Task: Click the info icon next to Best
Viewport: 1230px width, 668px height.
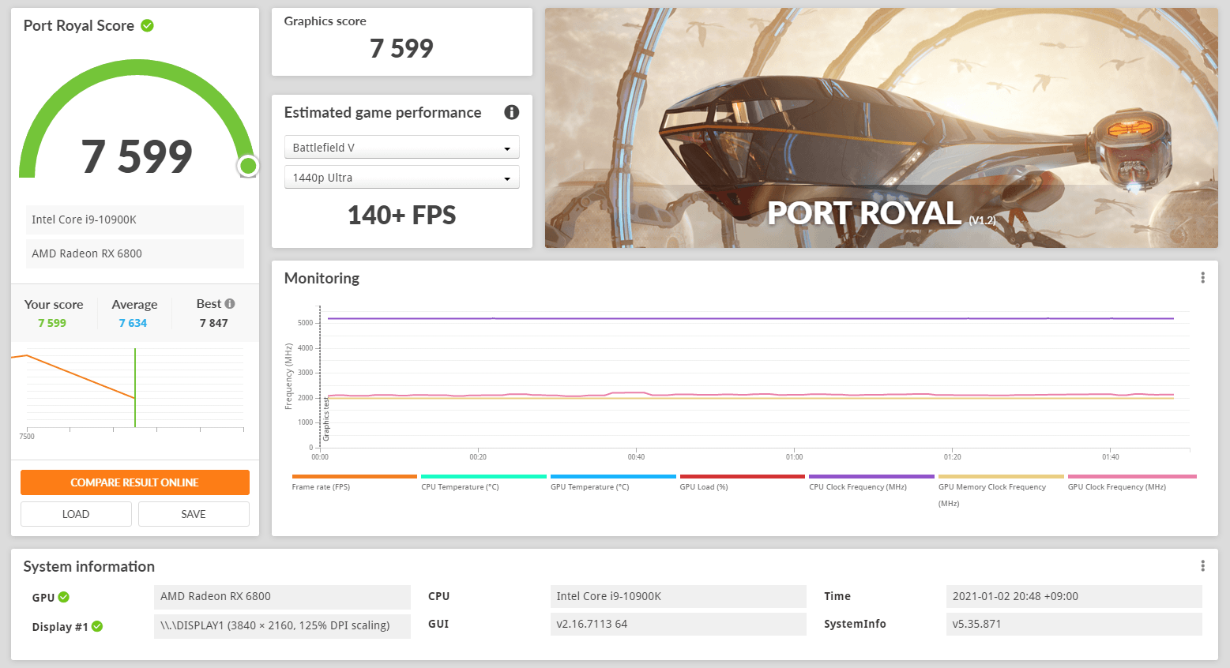Action: point(230,304)
